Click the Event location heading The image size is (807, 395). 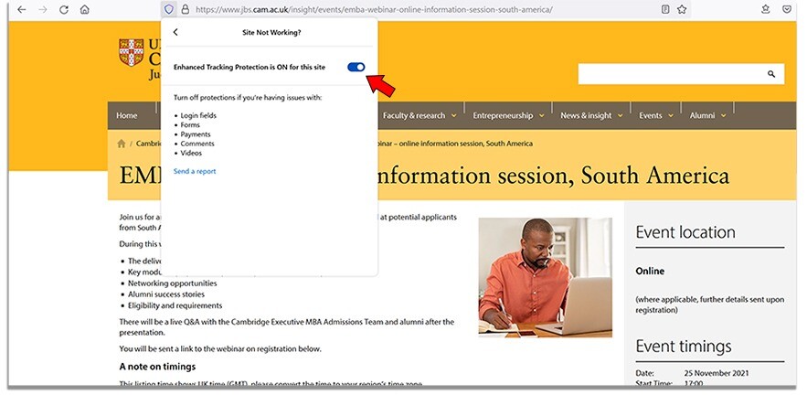[x=685, y=231]
